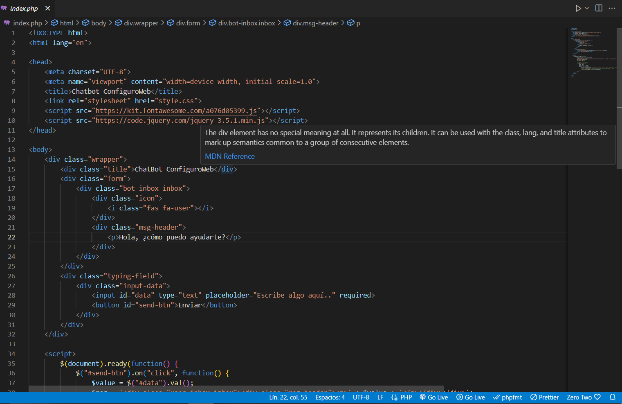Image resolution: width=622 pixels, height=404 pixels.
Task: Click index.php in the breadcrumb
Action: pyautogui.click(x=27, y=23)
